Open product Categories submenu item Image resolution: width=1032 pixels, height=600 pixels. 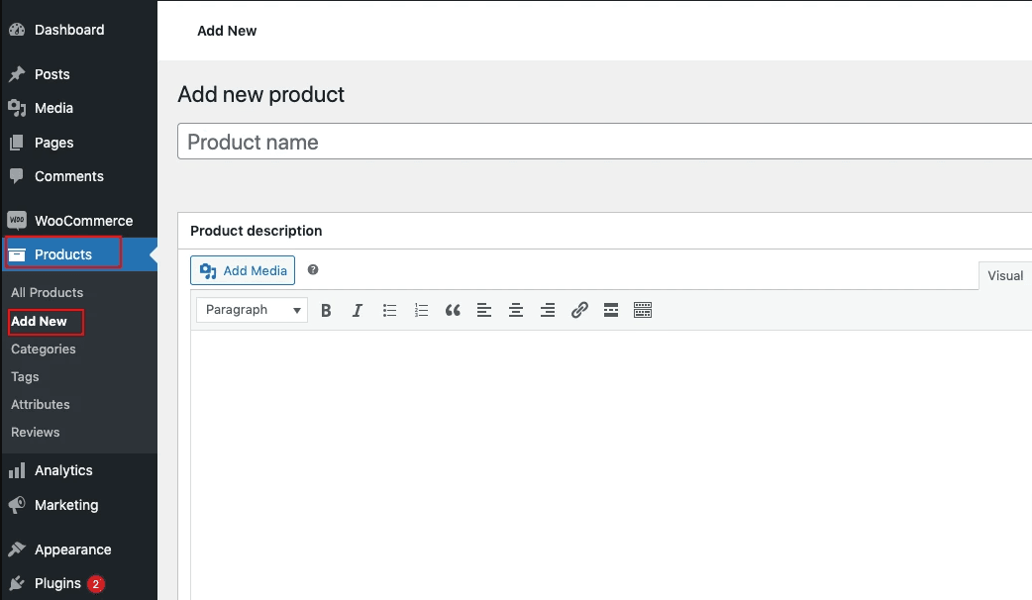[x=44, y=350]
